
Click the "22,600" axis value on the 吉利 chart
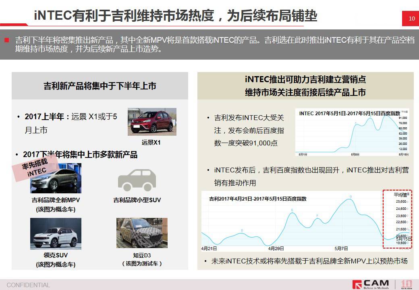click(401, 222)
